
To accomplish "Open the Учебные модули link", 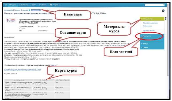I will (147, 26).
